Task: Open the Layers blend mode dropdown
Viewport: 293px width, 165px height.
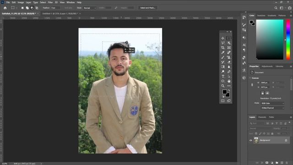Action: (260, 128)
